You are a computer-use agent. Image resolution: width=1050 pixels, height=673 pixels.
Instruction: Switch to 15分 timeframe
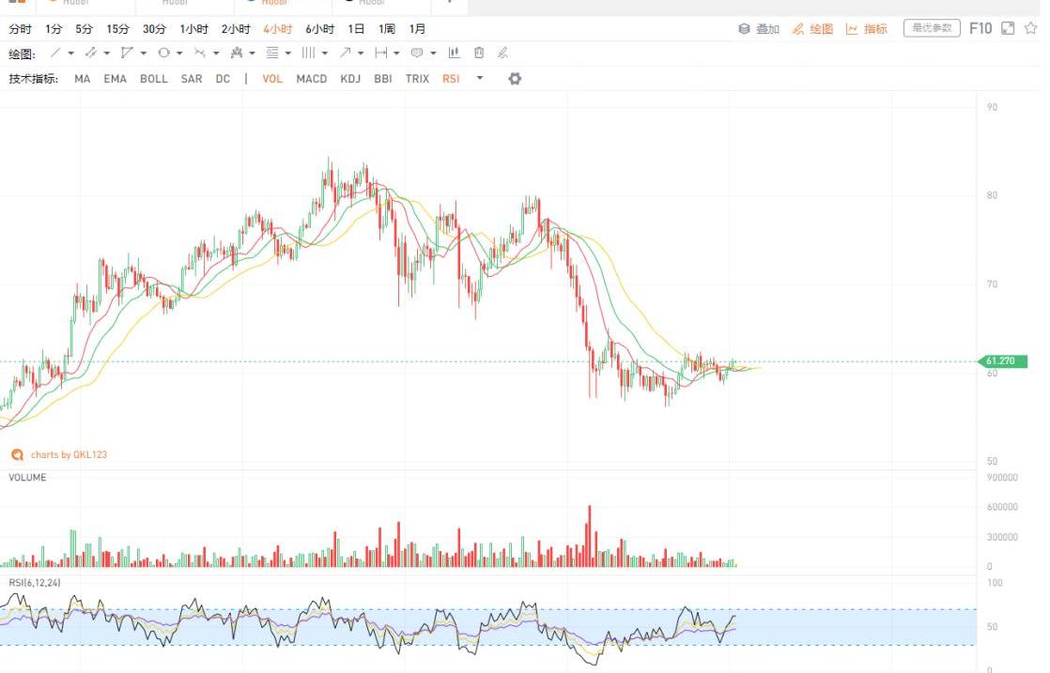pos(118,29)
